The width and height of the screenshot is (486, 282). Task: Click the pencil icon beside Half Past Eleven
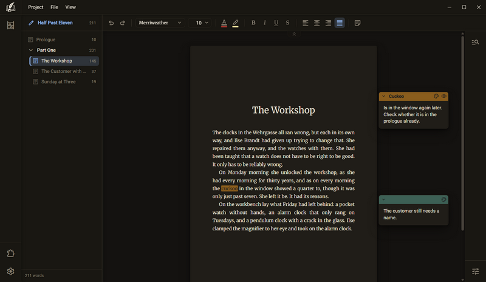[31, 22]
